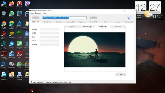Launch Driver Booster 8 shortcut
The height and width of the screenshot is (93, 165).
(x=4, y=35)
